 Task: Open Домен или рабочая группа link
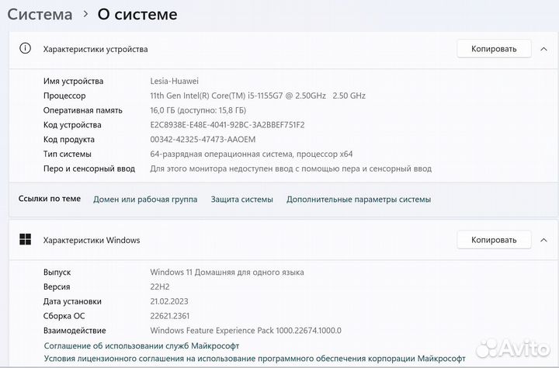pyautogui.click(x=145, y=200)
